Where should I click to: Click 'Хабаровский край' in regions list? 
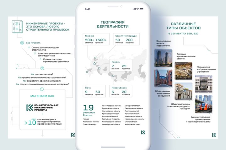132,124
